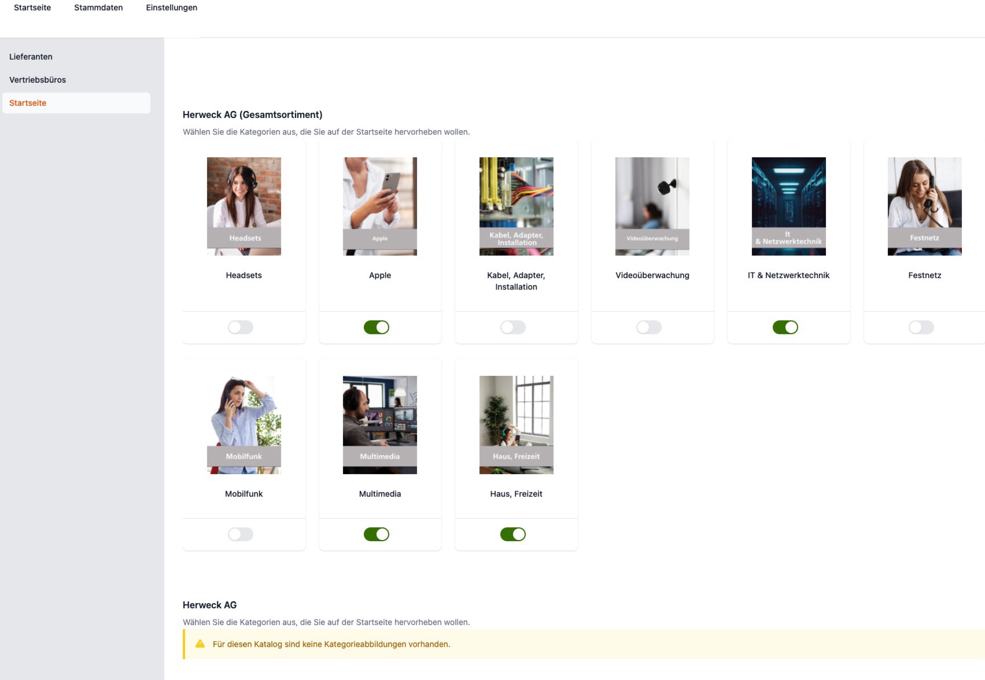Viewport: 985px width, 680px height.
Task: Enable the Mobilfunk toggle
Action: pyautogui.click(x=241, y=534)
